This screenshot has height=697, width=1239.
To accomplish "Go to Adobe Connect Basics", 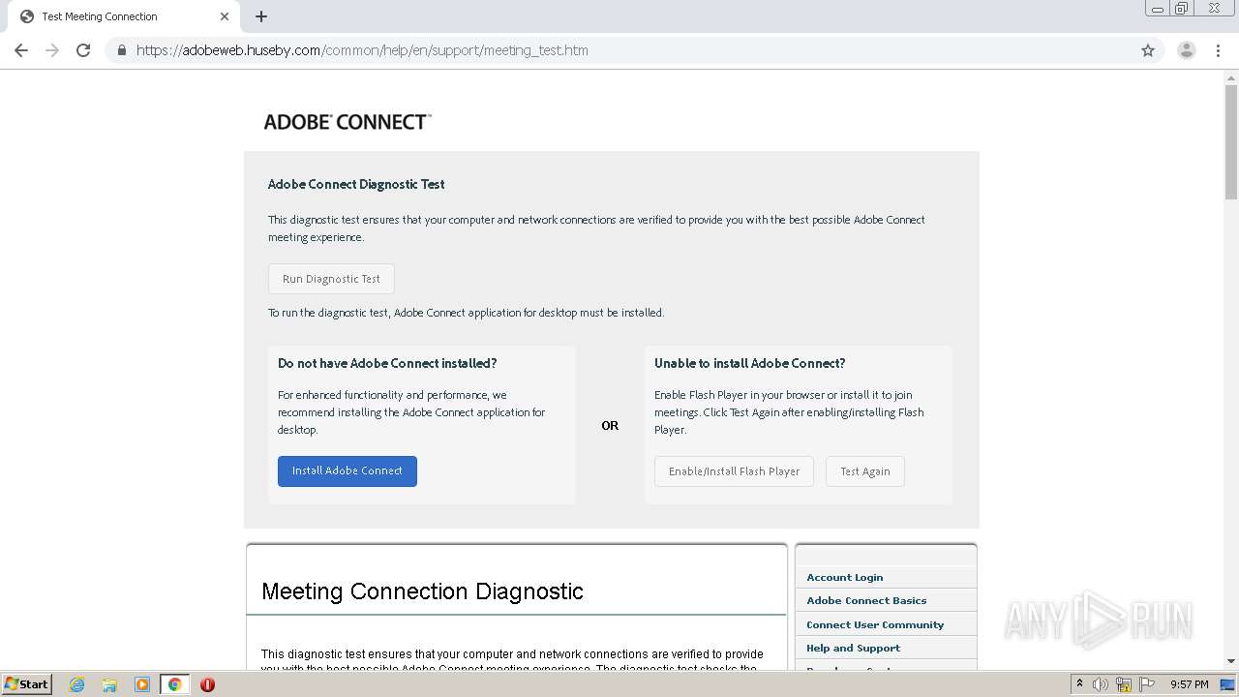I will (x=866, y=601).
